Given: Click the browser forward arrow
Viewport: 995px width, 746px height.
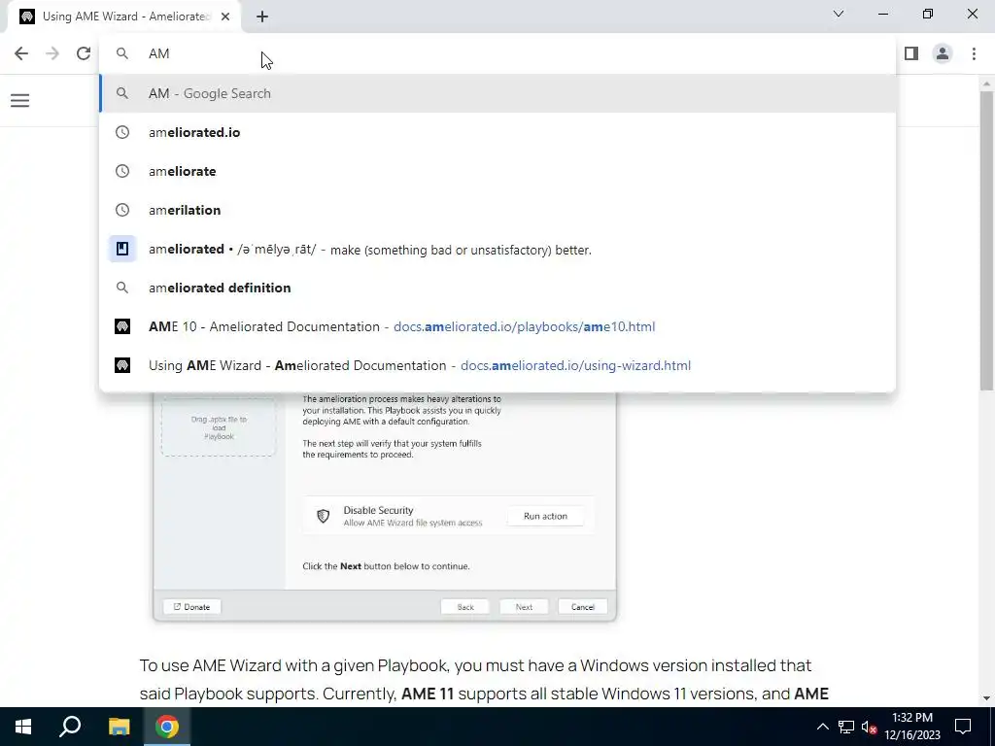Looking at the screenshot, I should pos(52,53).
